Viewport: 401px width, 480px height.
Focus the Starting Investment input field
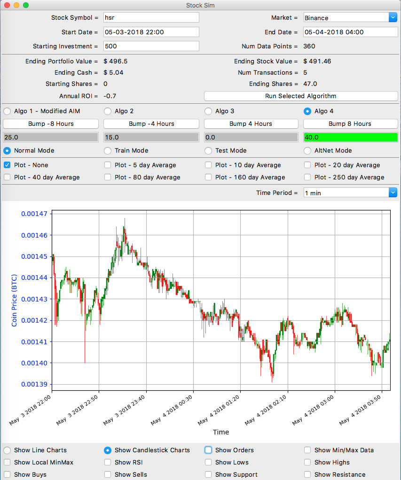coord(151,46)
